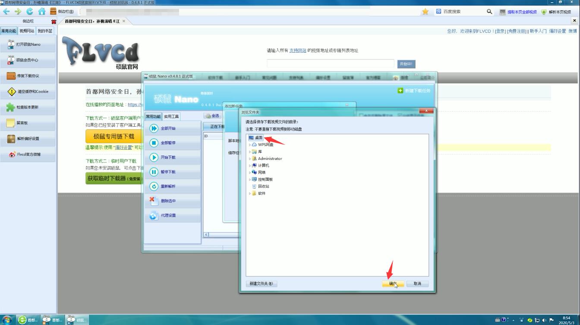The image size is (580, 325).
Task: Open 解析偏好设置 sidebar item
Action: pos(28,138)
